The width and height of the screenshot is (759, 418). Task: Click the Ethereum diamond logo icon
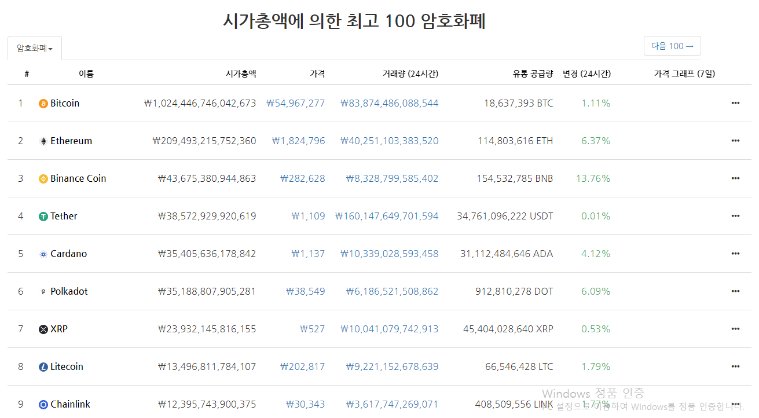coord(43,141)
